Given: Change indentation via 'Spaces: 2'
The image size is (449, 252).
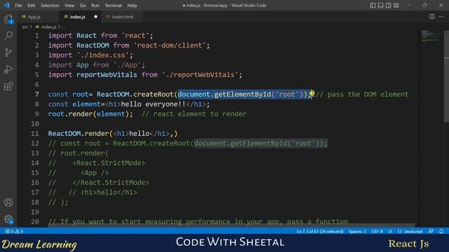Looking at the screenshot, I should 357,231.
